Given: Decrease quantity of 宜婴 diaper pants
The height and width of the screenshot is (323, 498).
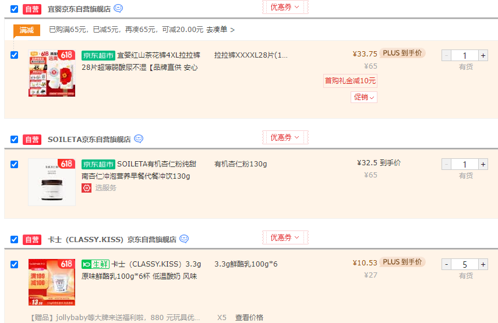Looking at the screenshot, I should 446,55.
